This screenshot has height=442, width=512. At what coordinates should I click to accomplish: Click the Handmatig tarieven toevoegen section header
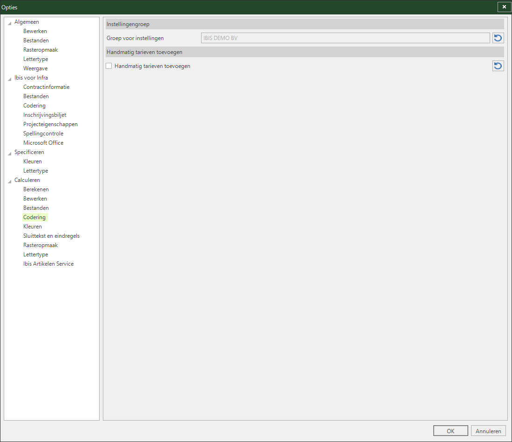(305, 52)
